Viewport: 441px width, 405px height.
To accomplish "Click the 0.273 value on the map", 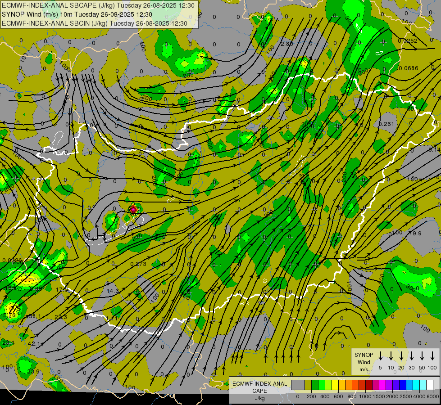I will (138, 264).
